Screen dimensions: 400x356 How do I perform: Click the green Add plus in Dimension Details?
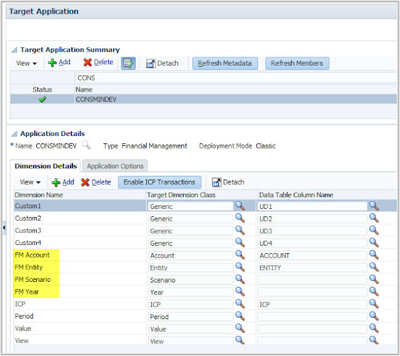pos(56,182)
